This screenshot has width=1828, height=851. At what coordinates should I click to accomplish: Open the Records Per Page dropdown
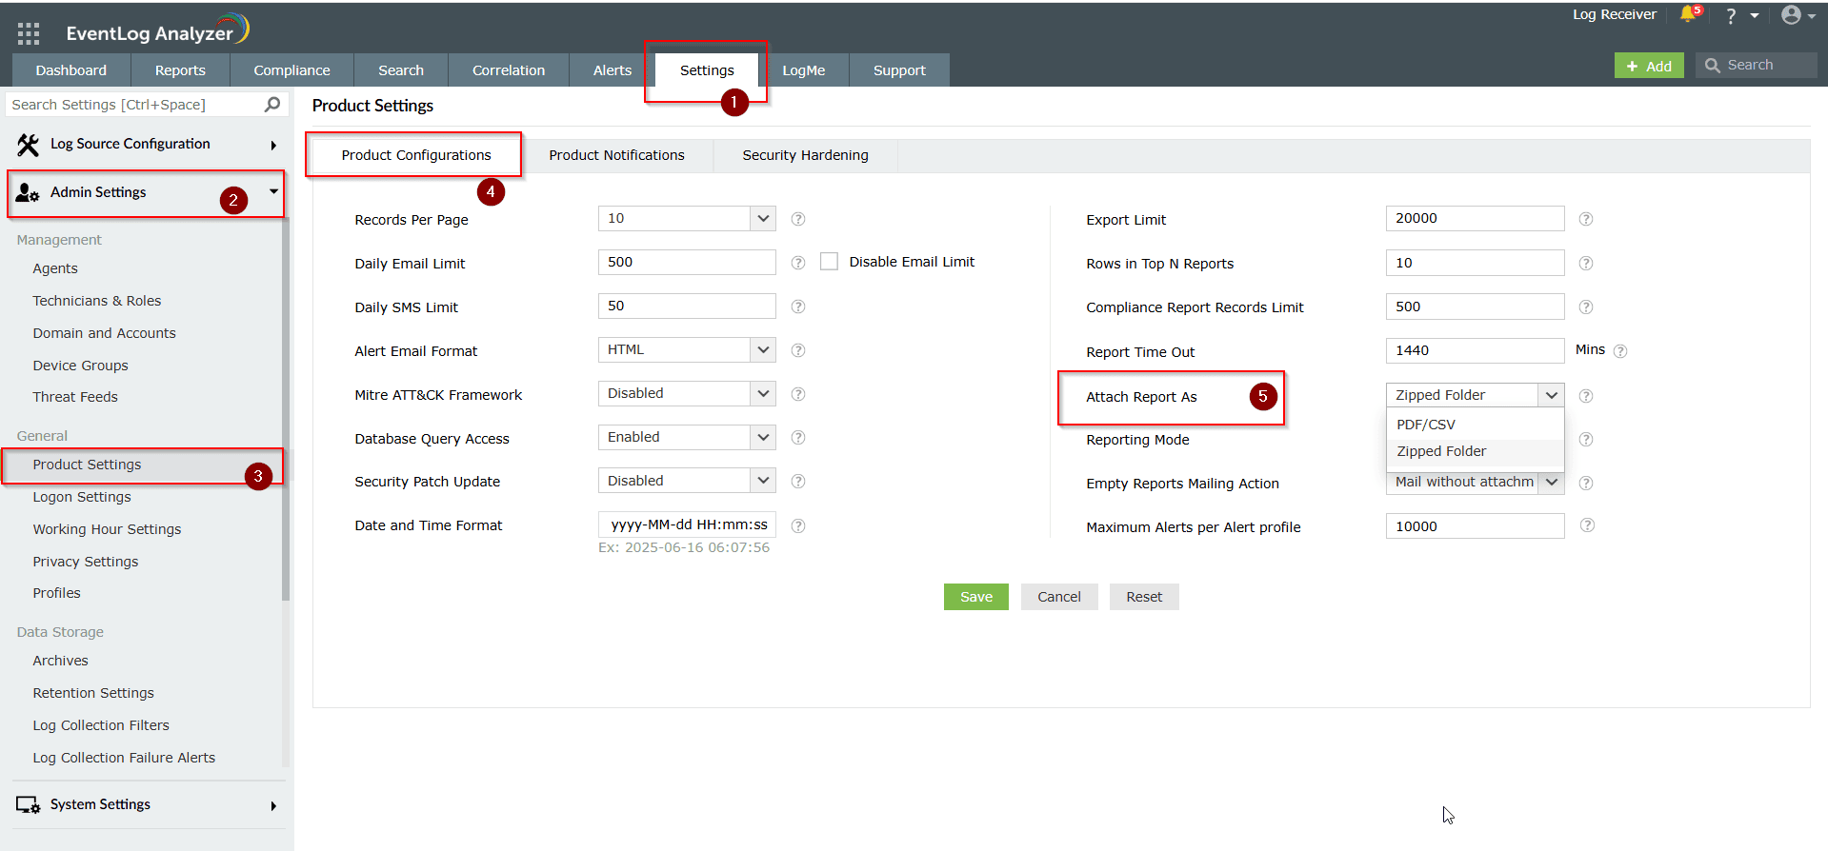click(687, 219)
